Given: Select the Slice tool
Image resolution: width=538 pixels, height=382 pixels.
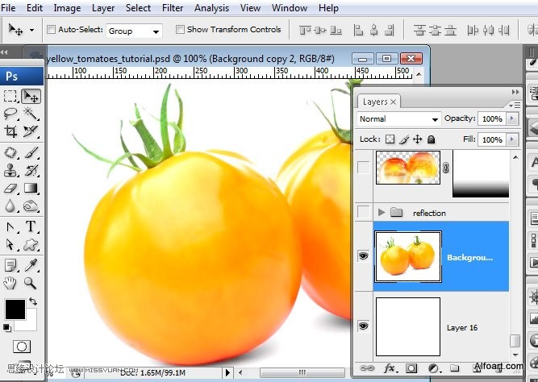Looking at the screenshot, I should coord(31,131).
